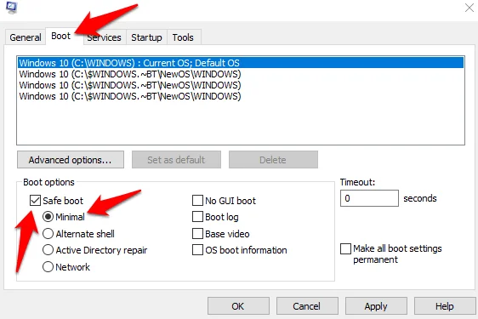
Task: Uncheck the Safe boot checkbox
Action: point(36,201)
